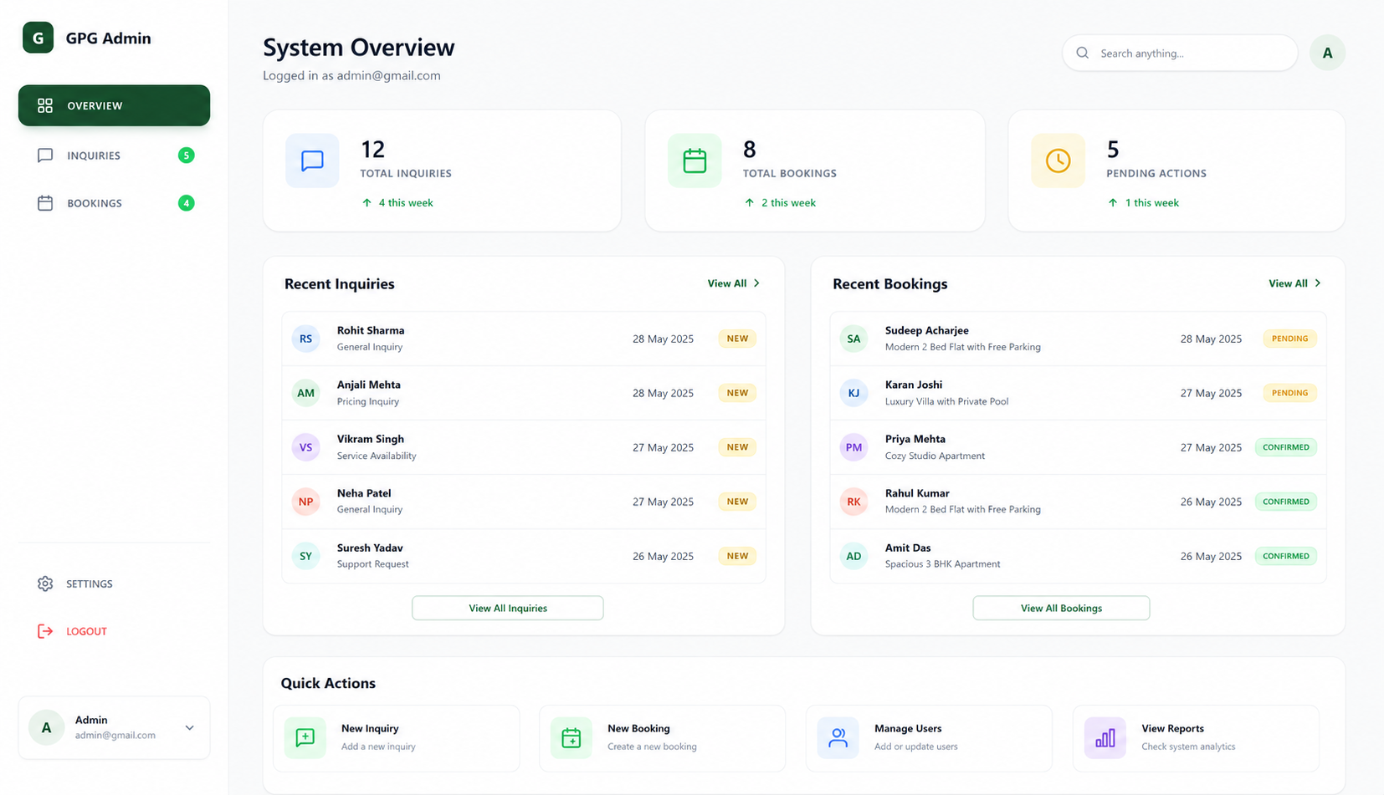The image size is (1384, 795).
Task: Click '1 this week' under Pending Actions
Action: pyautogui.click(x=1151, y=202)
